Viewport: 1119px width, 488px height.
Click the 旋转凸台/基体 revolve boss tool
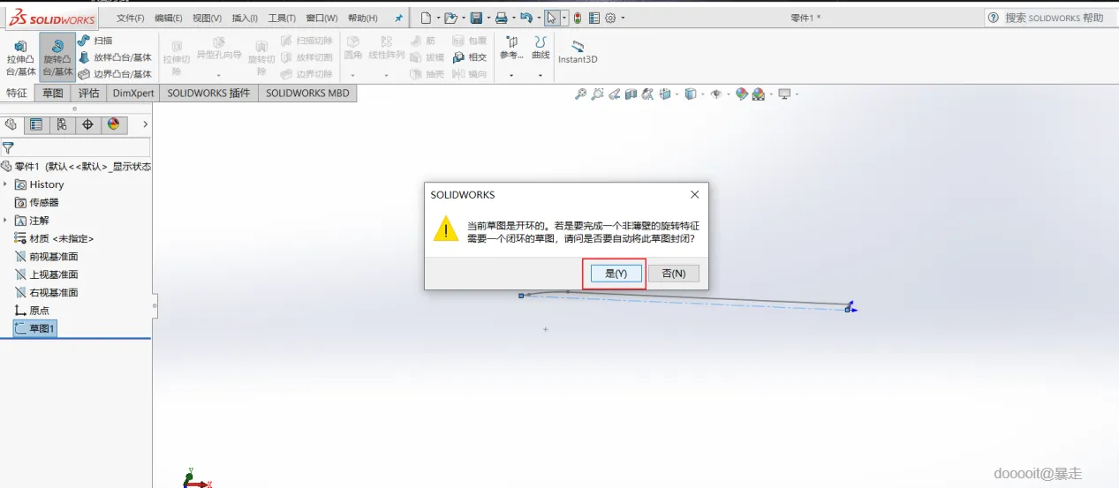pyautogui.click(x=57, y=58)
